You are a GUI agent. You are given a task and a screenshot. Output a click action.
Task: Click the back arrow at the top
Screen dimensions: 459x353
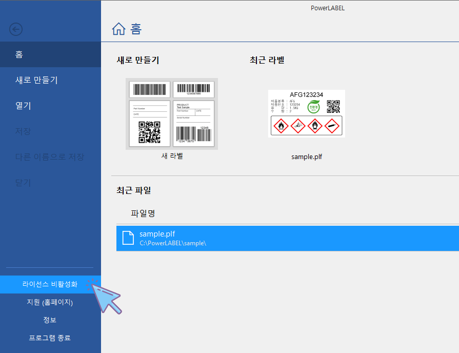(15, 29)
